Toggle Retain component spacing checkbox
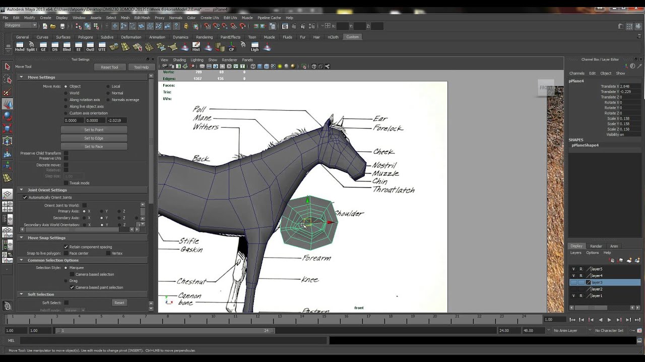Screen dimensions: 645x362 pos(66,247)
